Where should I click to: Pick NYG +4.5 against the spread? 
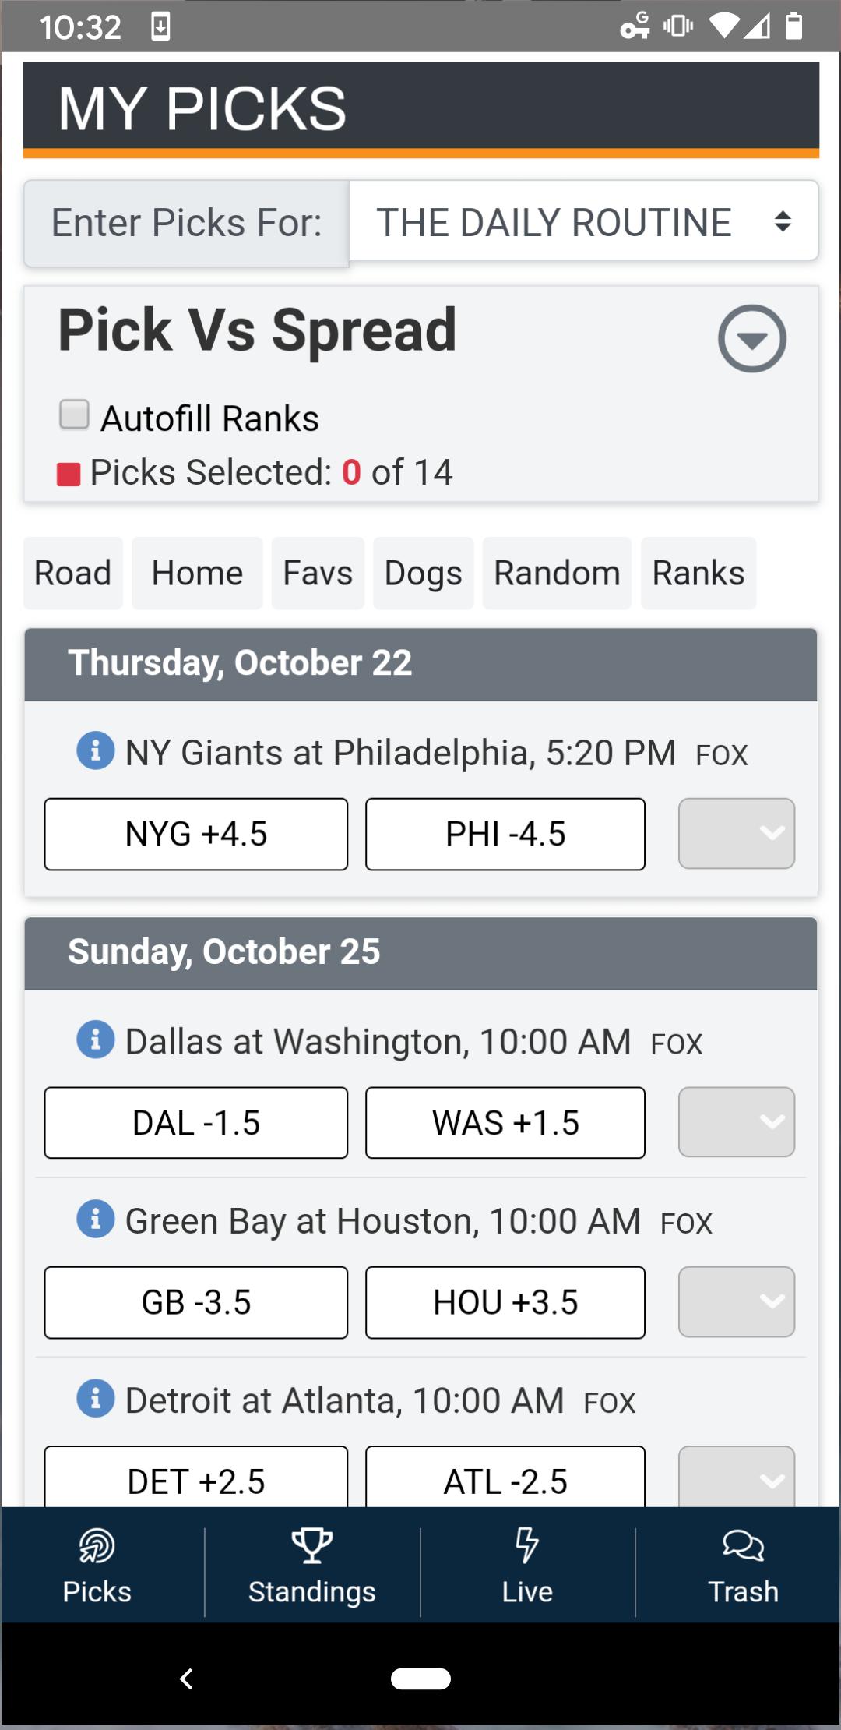pyautogui.click(x=196, y=834)
